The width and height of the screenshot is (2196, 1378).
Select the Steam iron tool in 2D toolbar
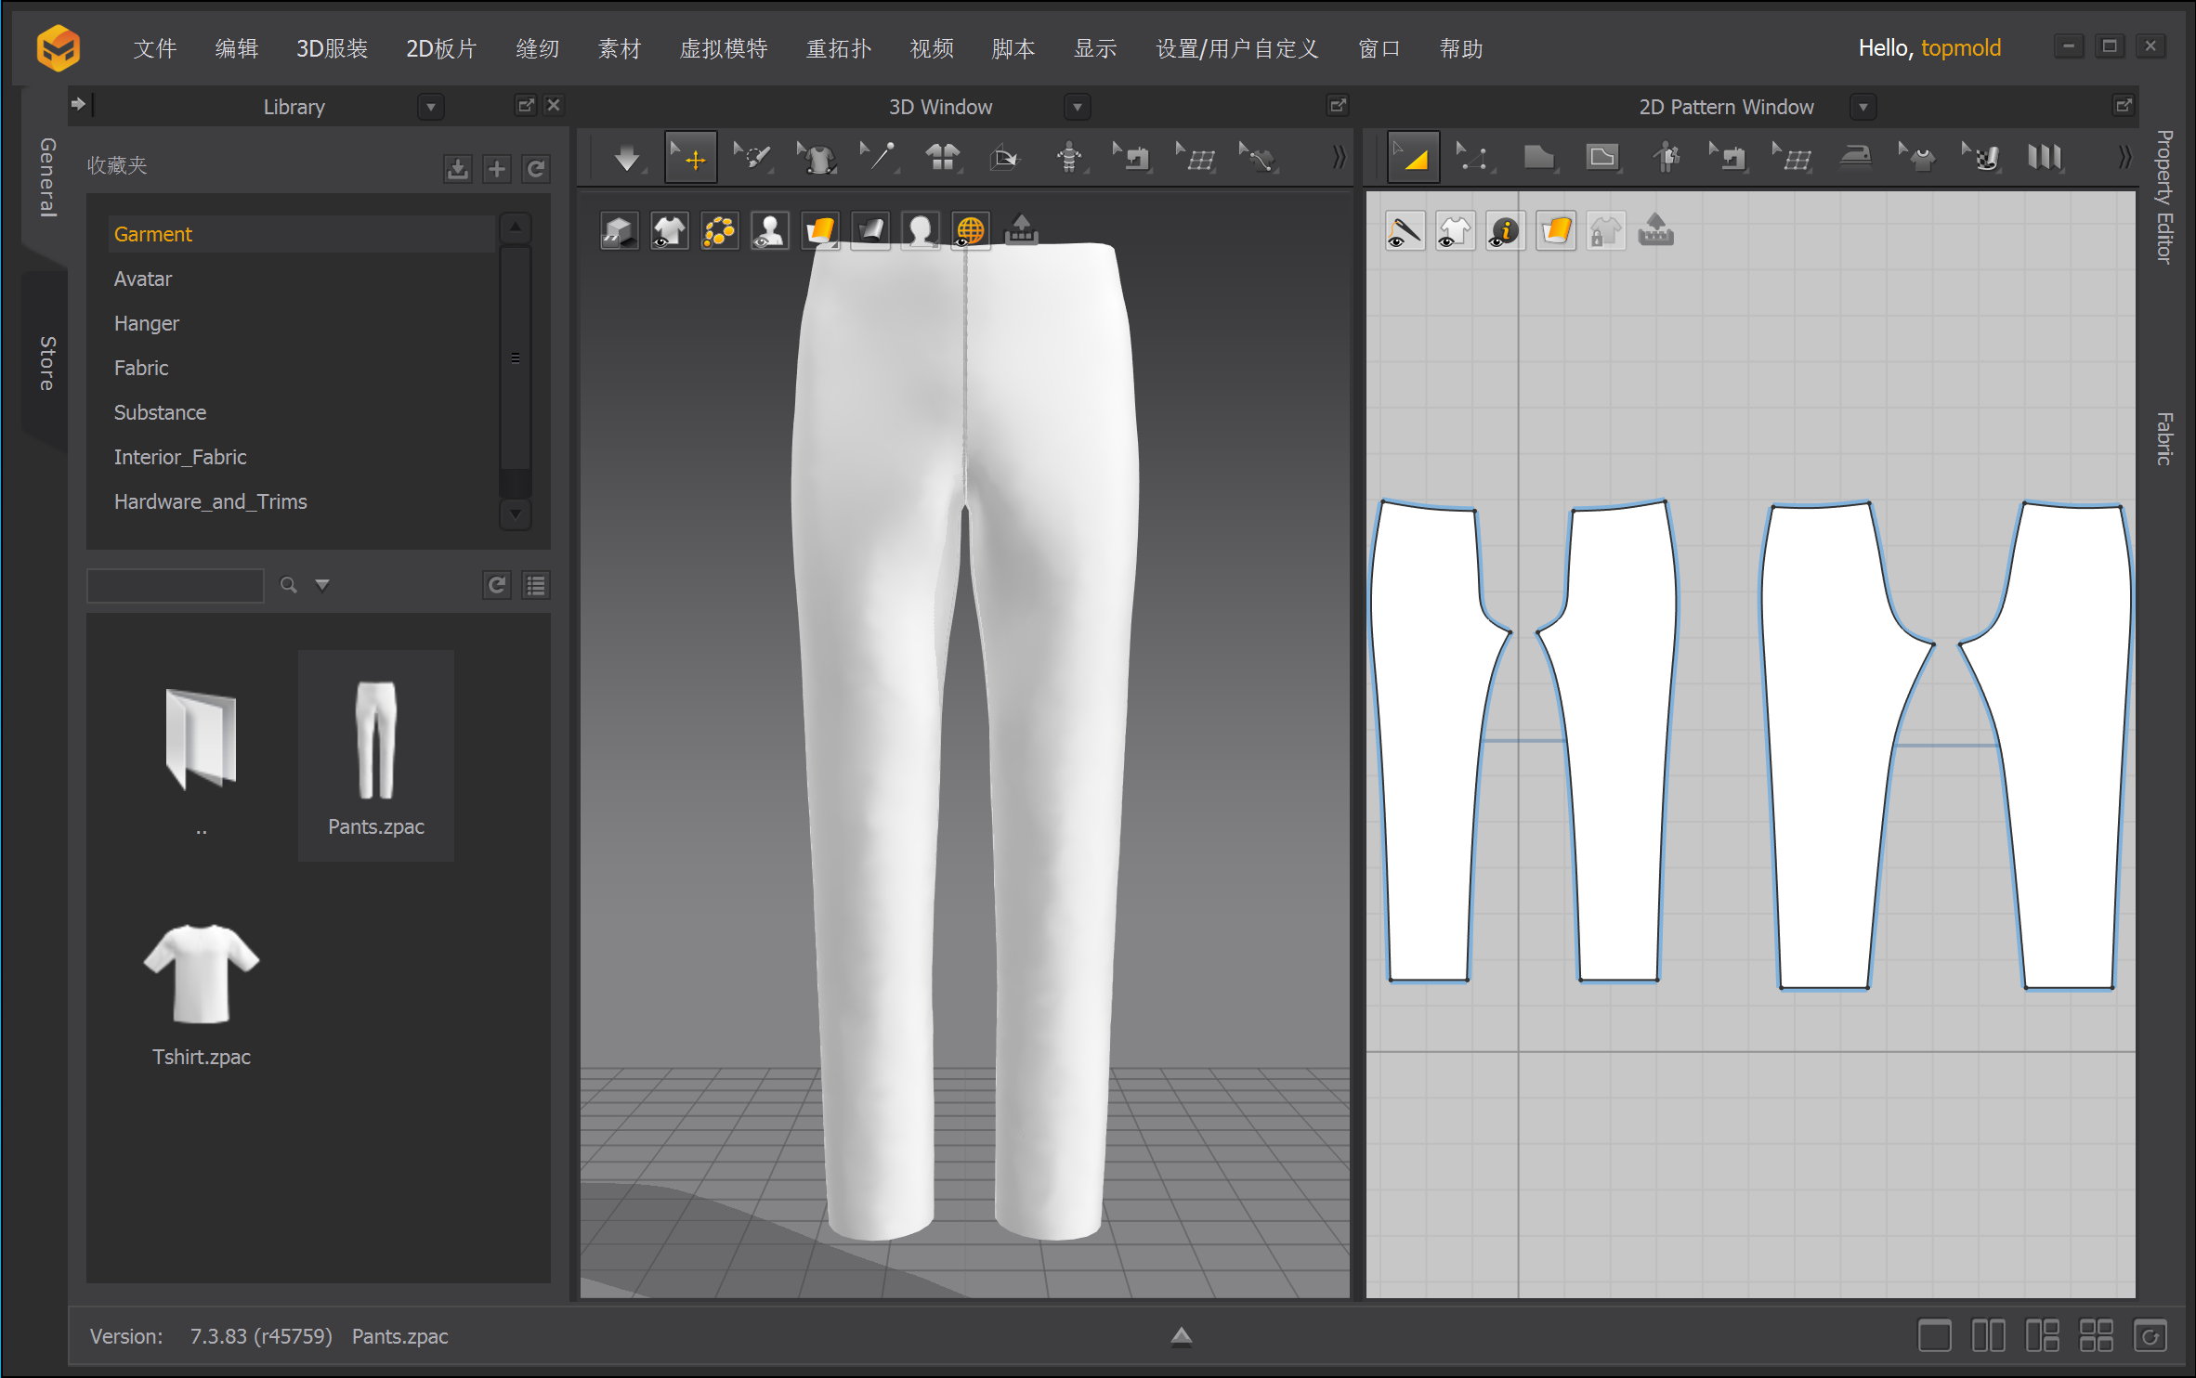pos(1855,158)
